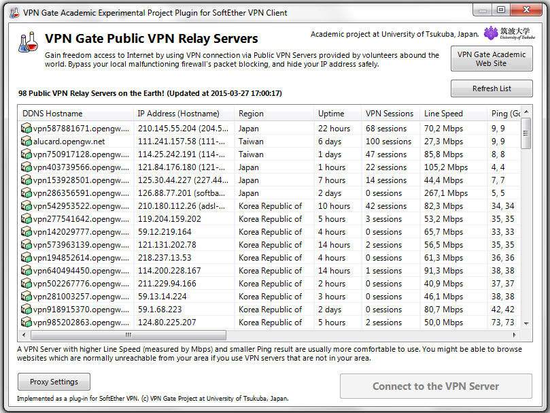Sort list by IP Address (Hostname) column
This screenshot has width=550, height=413.
pyautogui.click(x=184, y=114)
